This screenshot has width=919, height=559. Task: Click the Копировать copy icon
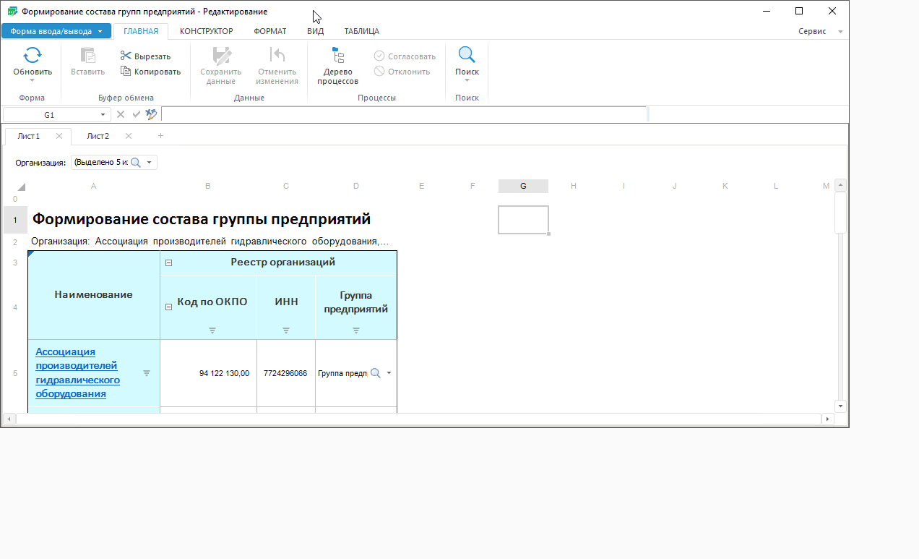pos(126,71)
